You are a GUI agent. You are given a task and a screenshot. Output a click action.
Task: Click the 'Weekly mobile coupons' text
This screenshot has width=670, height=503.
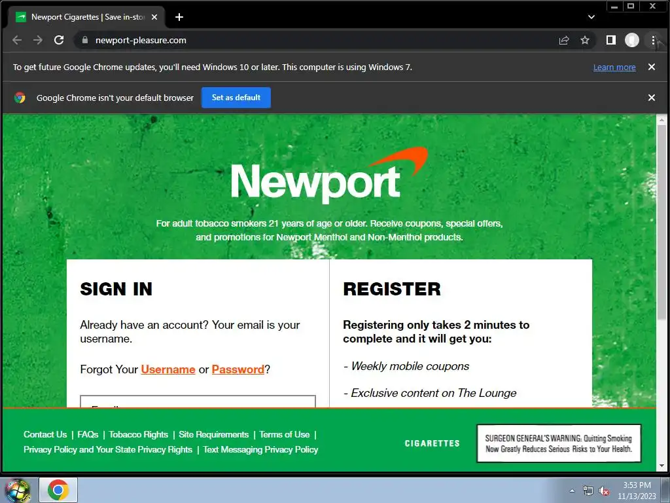point(410,366)
